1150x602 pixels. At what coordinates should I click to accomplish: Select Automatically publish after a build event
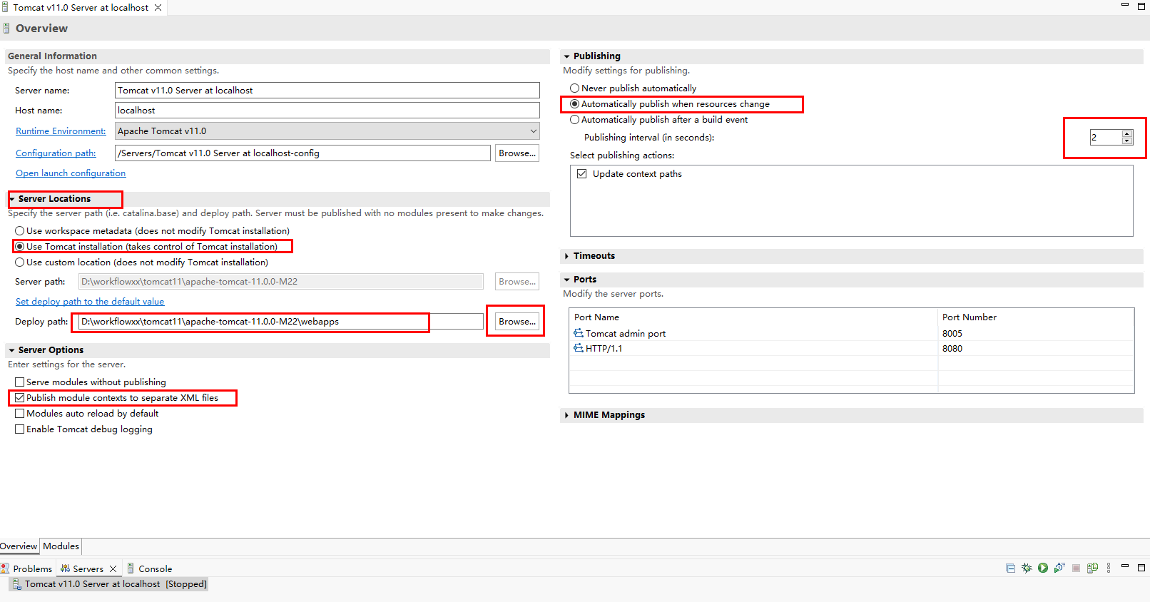575,120
